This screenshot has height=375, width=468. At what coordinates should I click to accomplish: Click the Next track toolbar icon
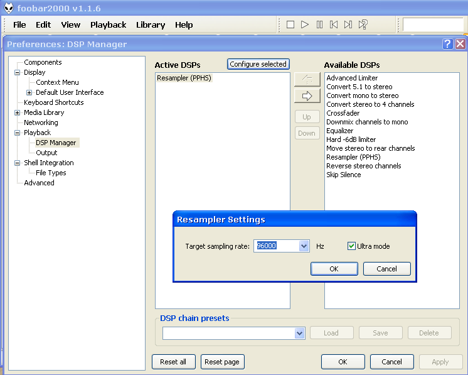pyautogui.click(x=348, y=24)
